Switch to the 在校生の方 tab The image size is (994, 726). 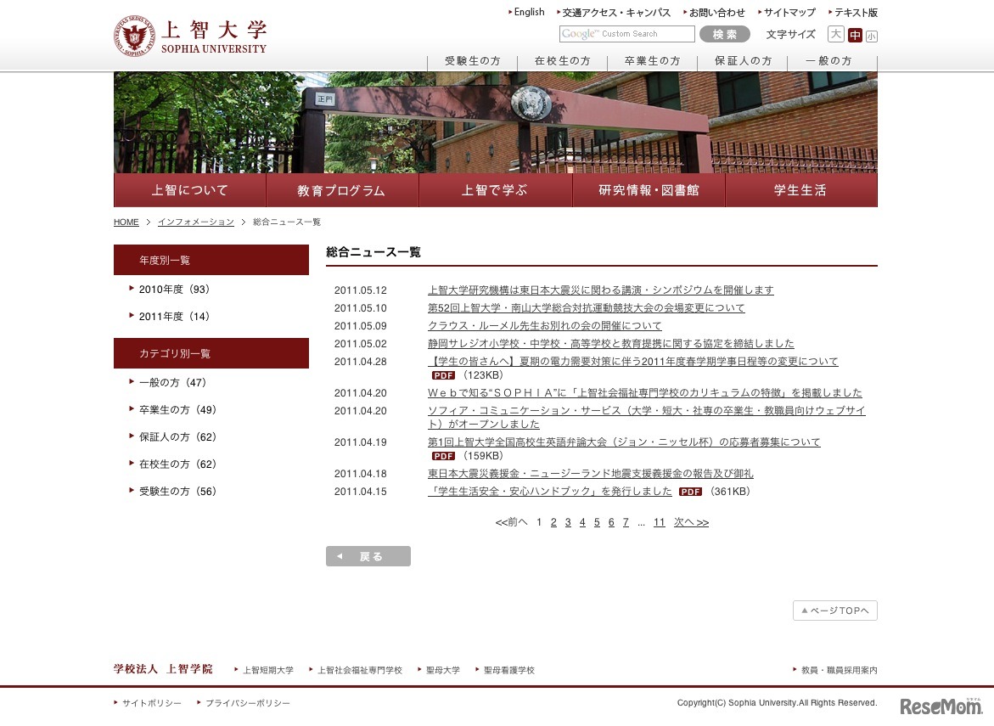[x=563, y=60]
